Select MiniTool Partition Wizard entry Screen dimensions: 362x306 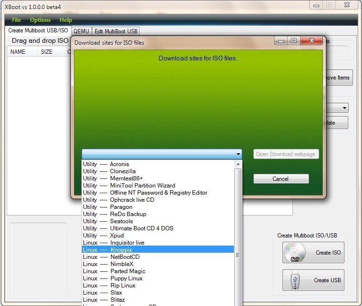tap(158, 186)
